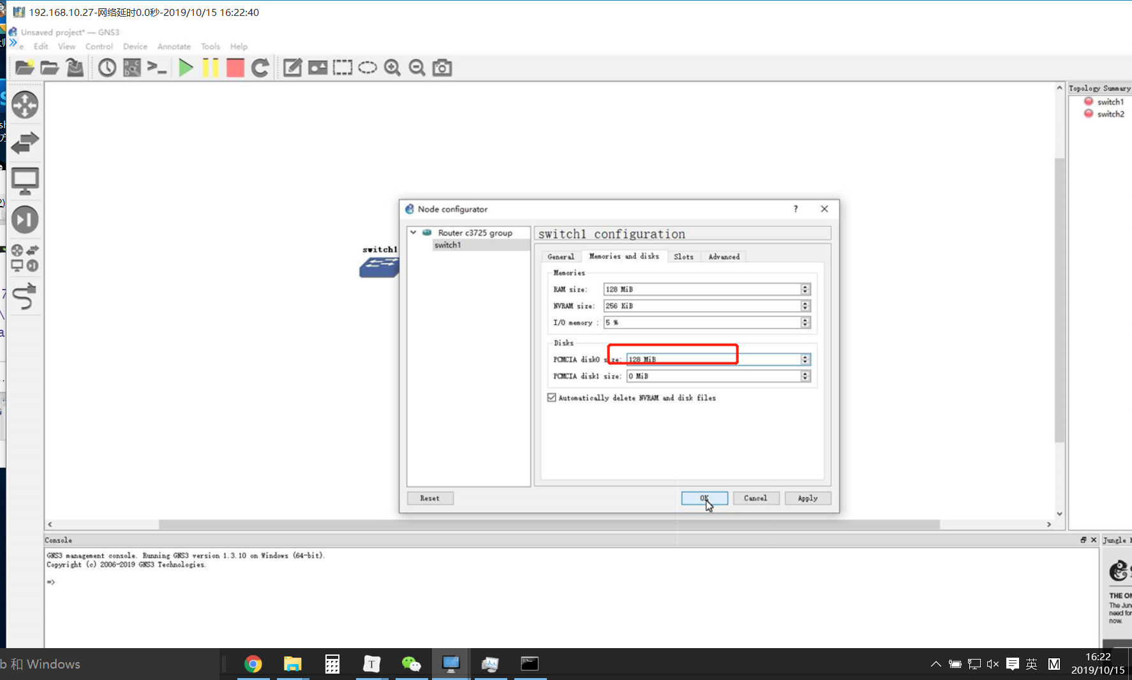Select the Draw ellipse tool
This screenshot has width=1132, height=680.
pyautogui.click(x=367, y=68)
